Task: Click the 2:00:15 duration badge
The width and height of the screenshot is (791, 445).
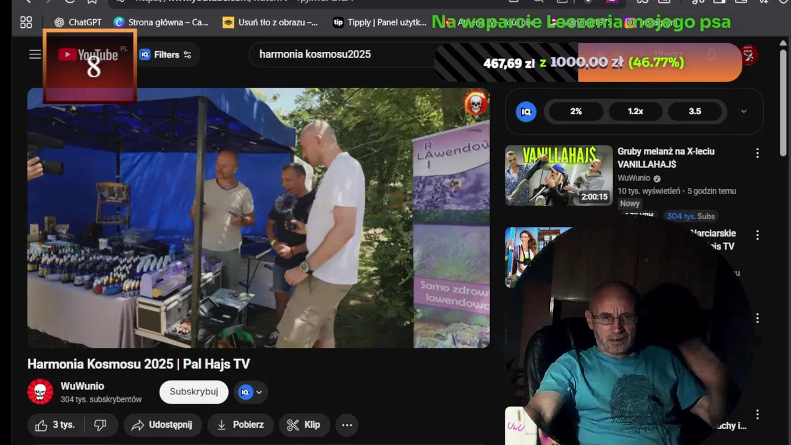Action: [x=594, y=197]
